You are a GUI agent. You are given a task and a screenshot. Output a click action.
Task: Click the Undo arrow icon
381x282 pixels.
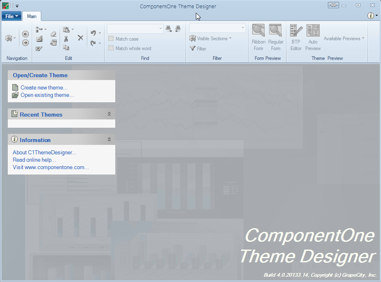[93, 33]
